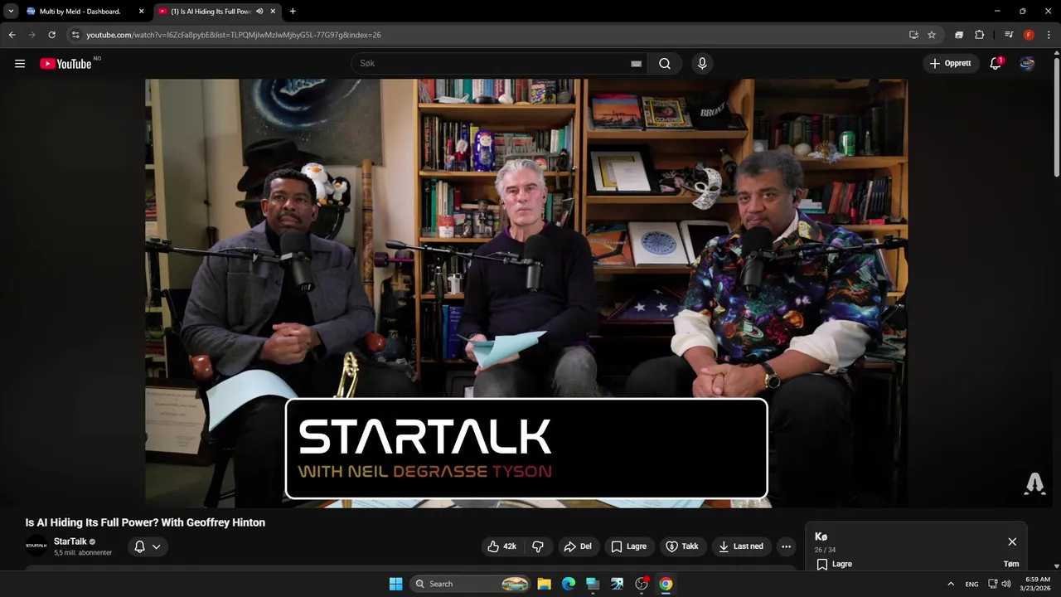Install app icon in the address bar

[x=913, y=35]
